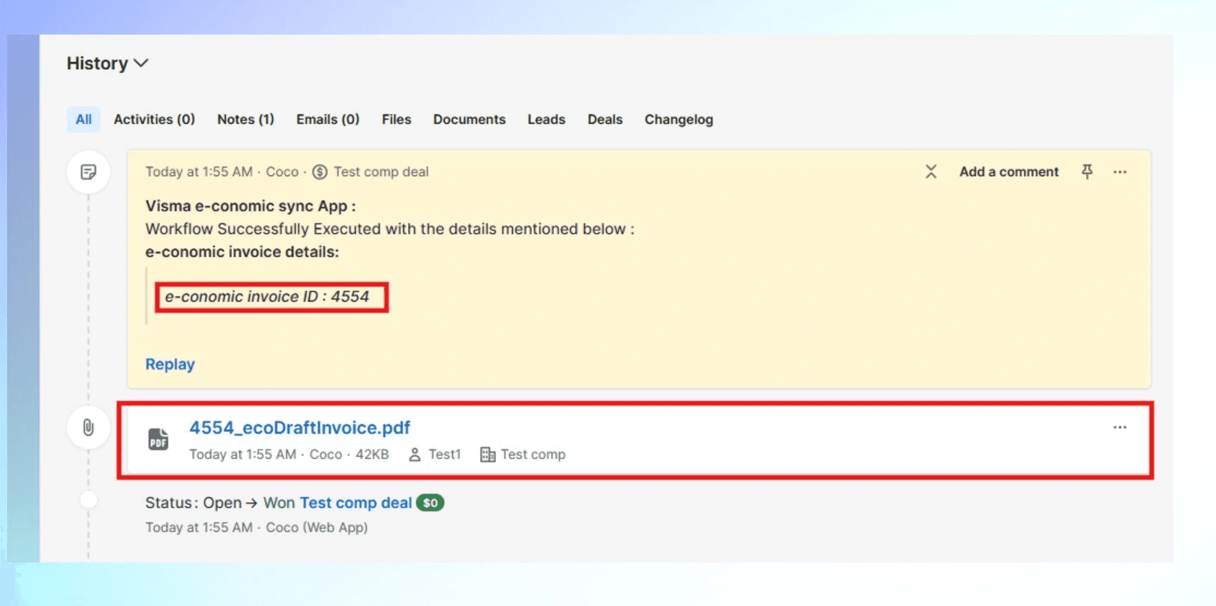The width and height of the screenshot is (1216, 606).
Task: Switch to the Files tab
Action: pyautogui.click(x=396, y=120)
